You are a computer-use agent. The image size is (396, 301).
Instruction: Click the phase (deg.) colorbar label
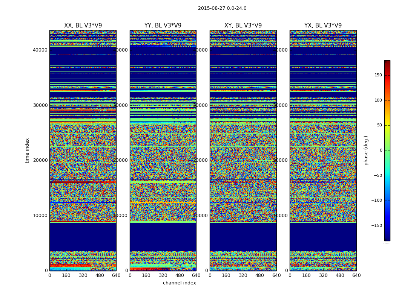366,150
